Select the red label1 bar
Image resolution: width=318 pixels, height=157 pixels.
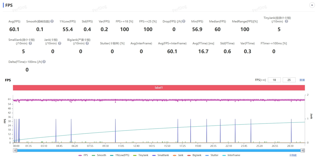click(159, 88)
